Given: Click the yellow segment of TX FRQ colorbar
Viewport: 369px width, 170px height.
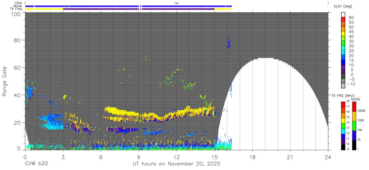Looking at the screenshot, I should click(x=343, y=121).
